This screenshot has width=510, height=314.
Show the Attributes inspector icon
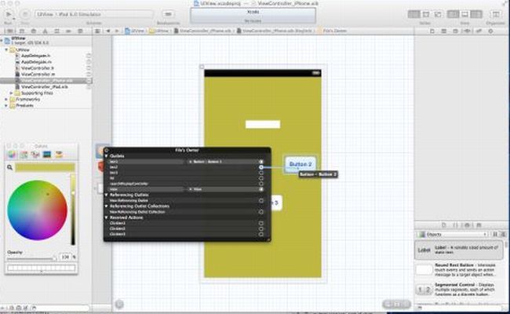point(467,31)
